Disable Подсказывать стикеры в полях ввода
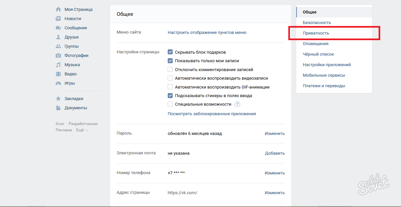 [170, 96]
